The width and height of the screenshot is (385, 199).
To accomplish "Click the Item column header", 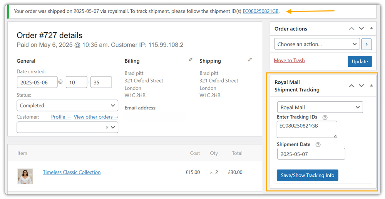I will (22, 153).
